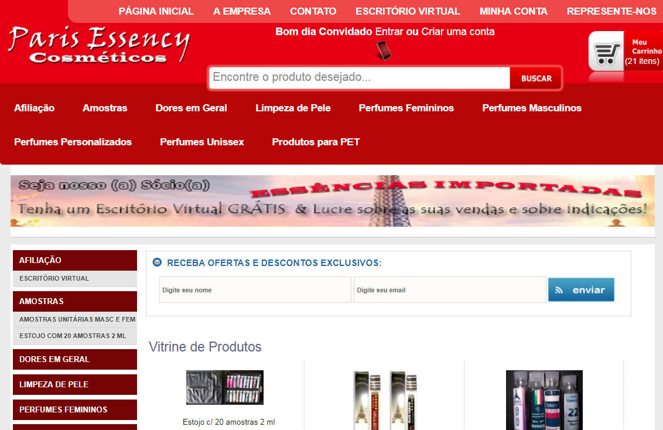The height and width of the screenshot is (430, 663).
Task: Open the four sample bottles product thumbnail
Action: click(x=544, y=400)
